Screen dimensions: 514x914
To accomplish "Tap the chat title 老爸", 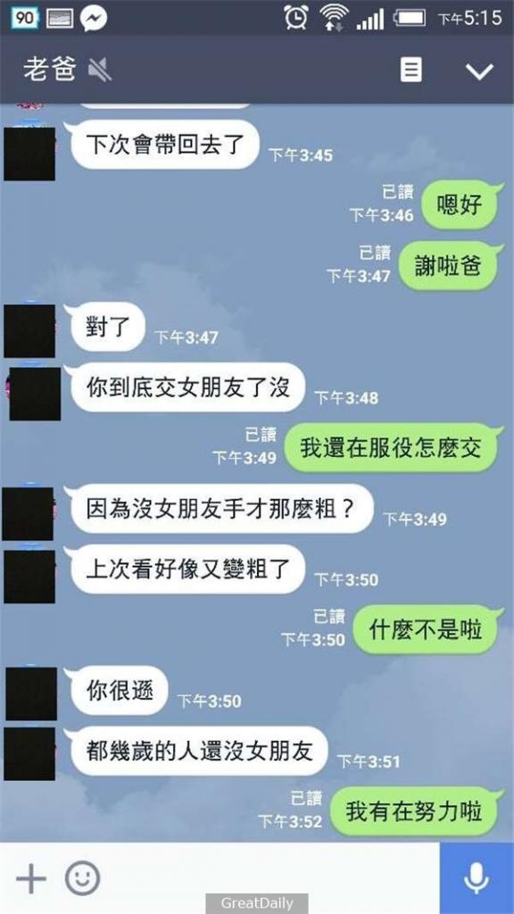I will tap(50, 70).
